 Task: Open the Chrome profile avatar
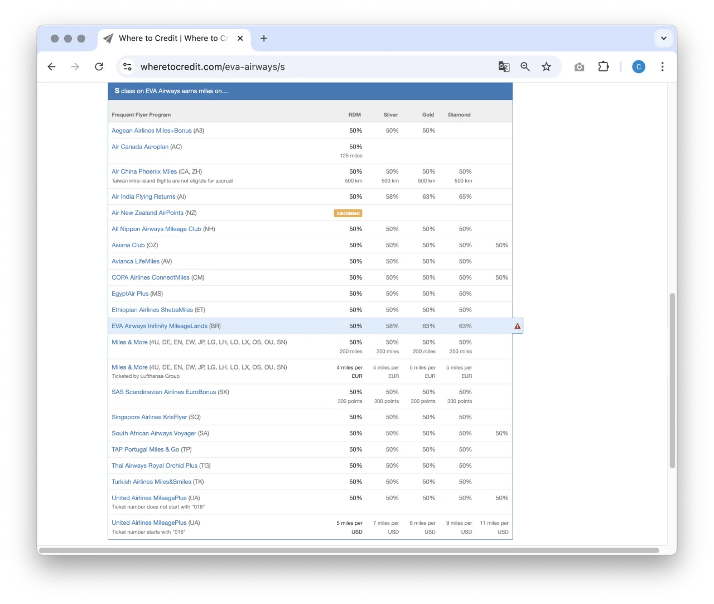(x=638, y=67)
